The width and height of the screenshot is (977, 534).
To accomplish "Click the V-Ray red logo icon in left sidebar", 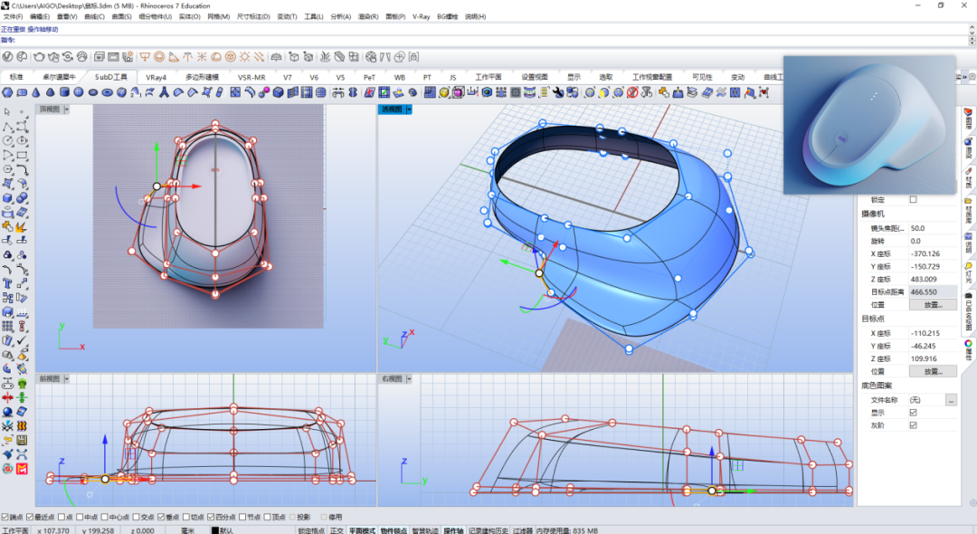I will coord(22,469).
